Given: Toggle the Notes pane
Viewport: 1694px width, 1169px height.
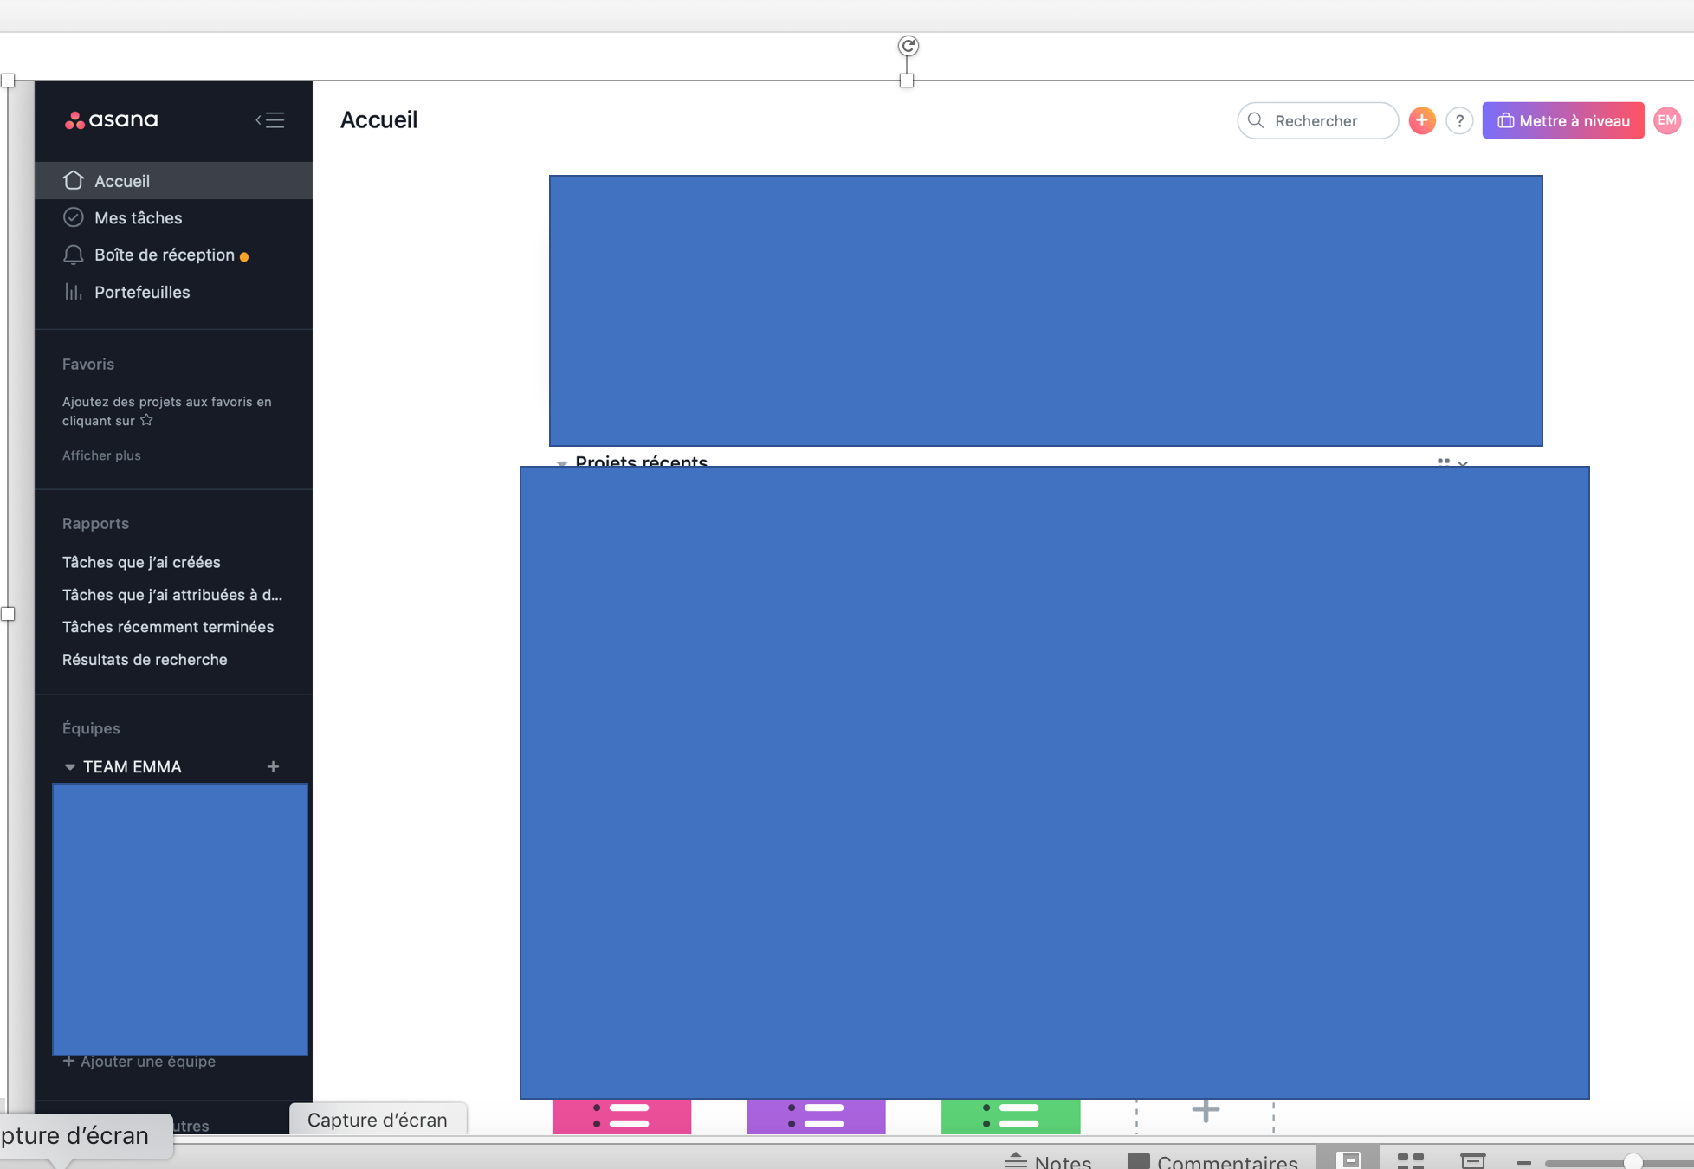Looking at the screenshot, I should click(x=1048, y=1160).
